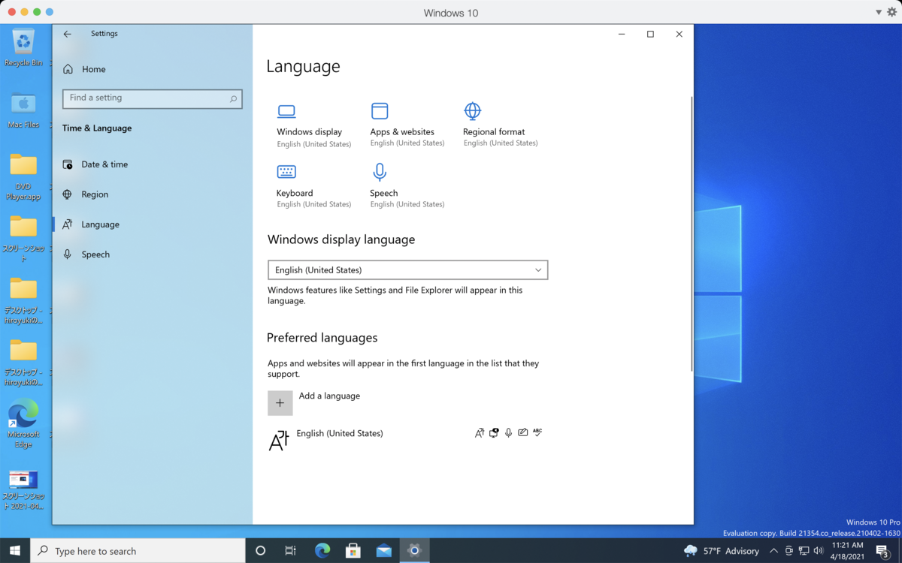This screenshot has height=563, width=902.
Task: Open the Parallels title bar dropdown arrow
Action: (879, 13)
